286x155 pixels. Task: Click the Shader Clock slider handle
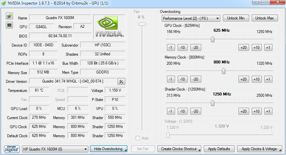[x=213, y=103]
